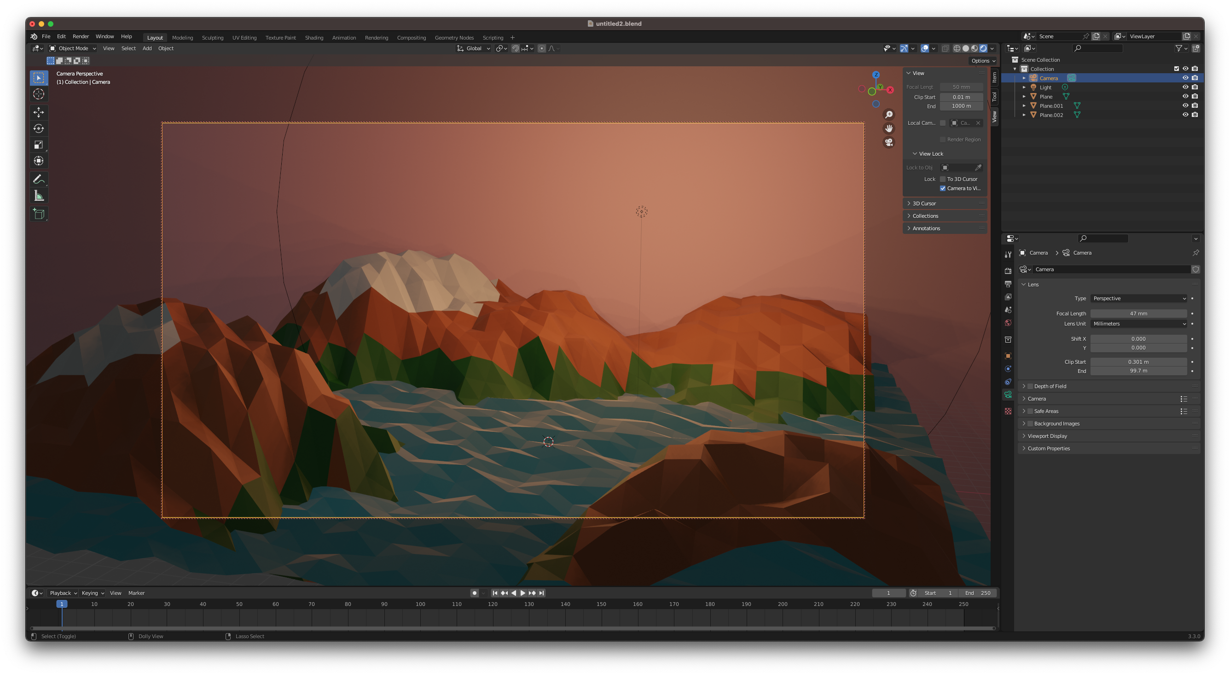Hide Plane.001 with its eye icon
This screenshot has height=675, width=1230.
coord(1185,105)
